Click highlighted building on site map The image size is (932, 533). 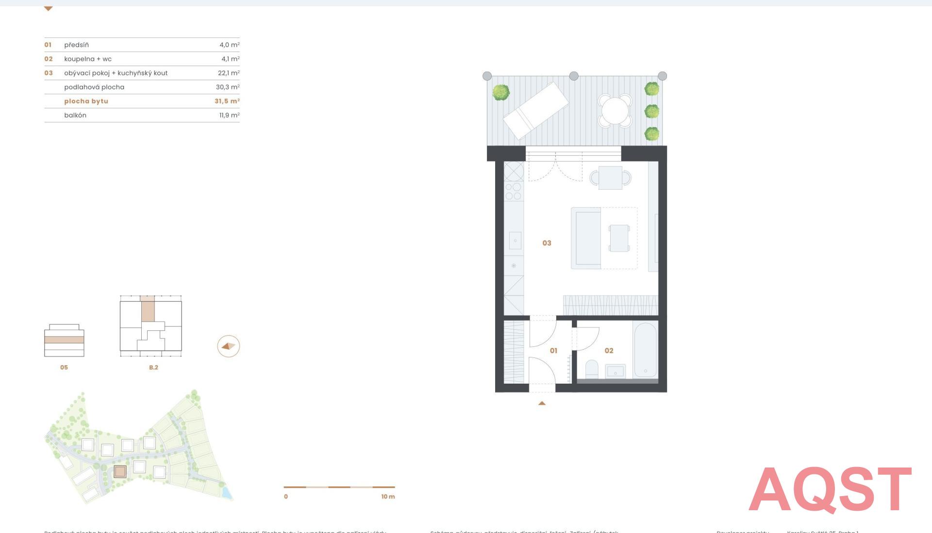[x=120, y=471]
